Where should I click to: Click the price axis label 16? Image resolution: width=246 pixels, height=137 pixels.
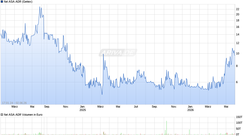pos(238,27)
